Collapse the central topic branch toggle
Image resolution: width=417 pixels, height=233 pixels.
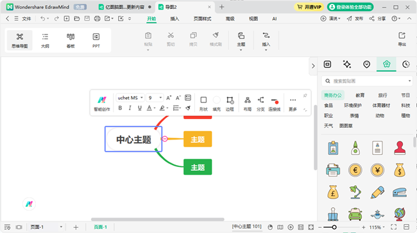pyautogui.click(x=165, y=139)
